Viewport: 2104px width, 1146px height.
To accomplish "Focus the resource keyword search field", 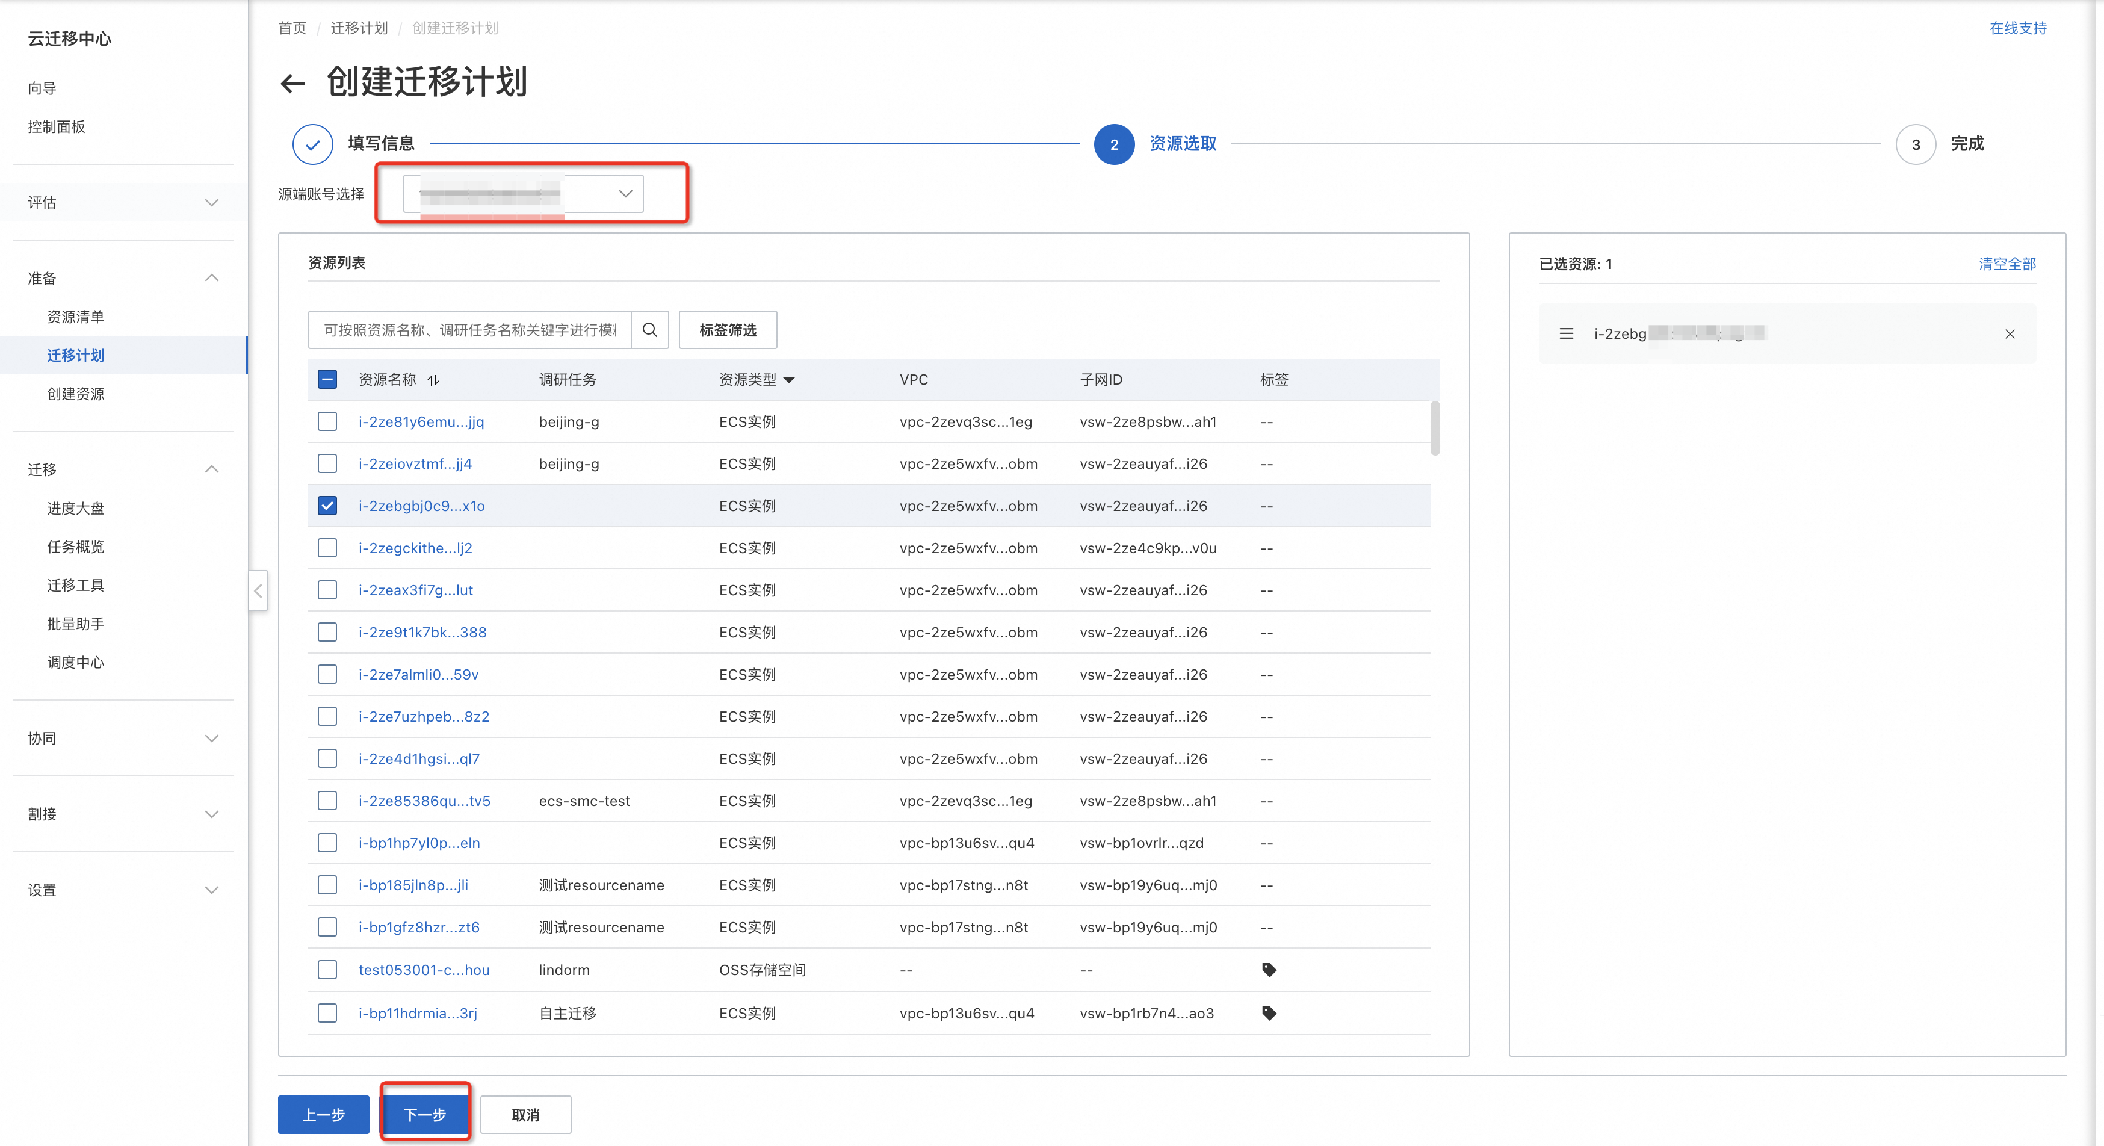I will pyautogui.click(x=469, y=330).
